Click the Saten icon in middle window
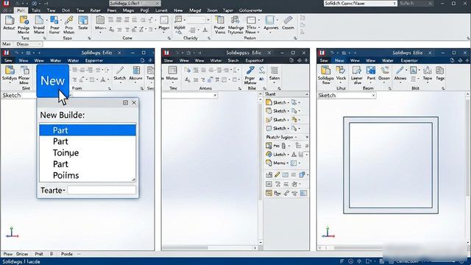 pyautogui.click(x=275, y=73)
